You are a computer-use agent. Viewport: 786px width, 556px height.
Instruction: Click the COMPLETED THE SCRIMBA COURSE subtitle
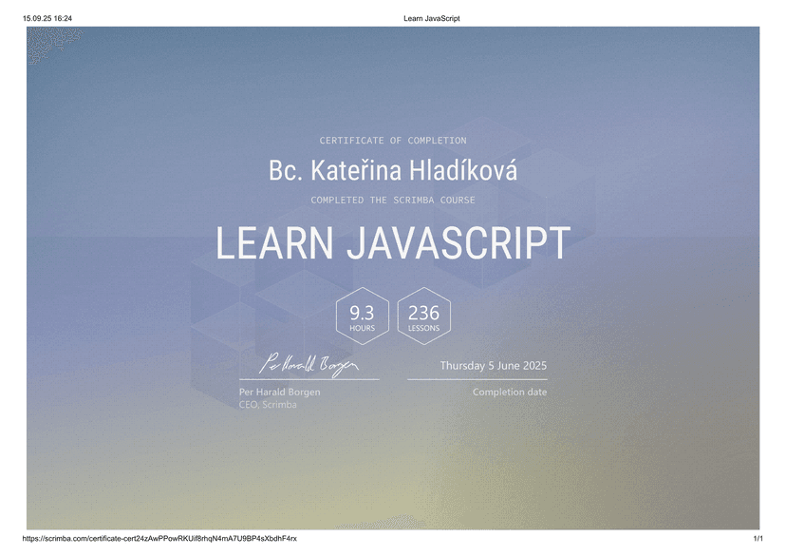coord(393,200)
